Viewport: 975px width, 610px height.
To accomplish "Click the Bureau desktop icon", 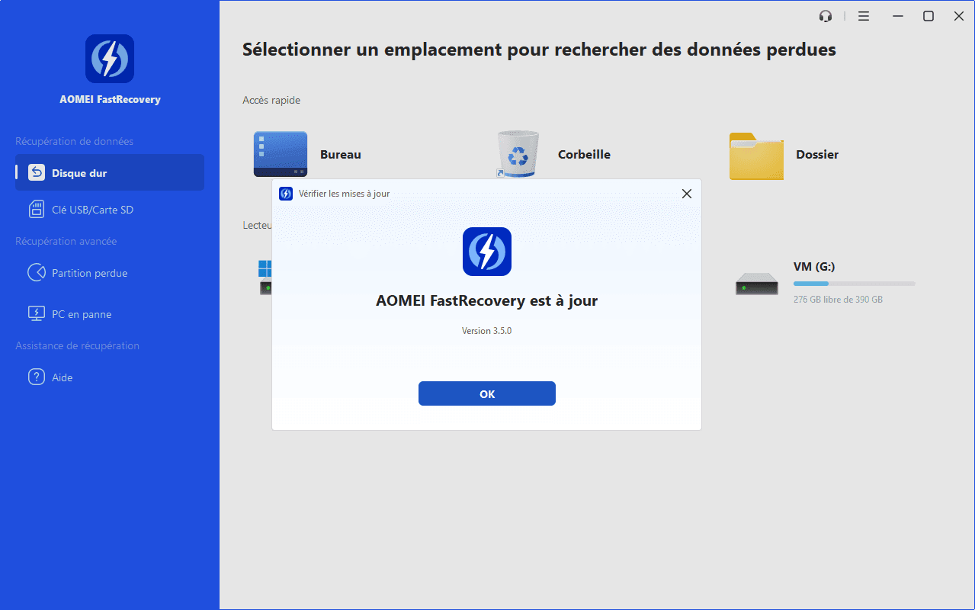I will click(280, 155).
